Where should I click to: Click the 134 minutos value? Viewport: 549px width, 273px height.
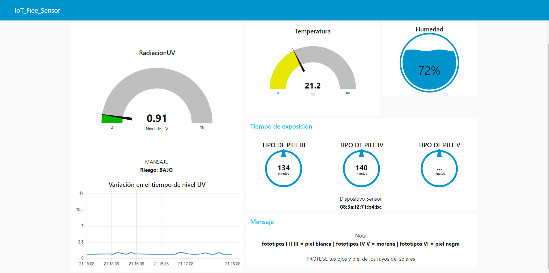pos(283,168)
